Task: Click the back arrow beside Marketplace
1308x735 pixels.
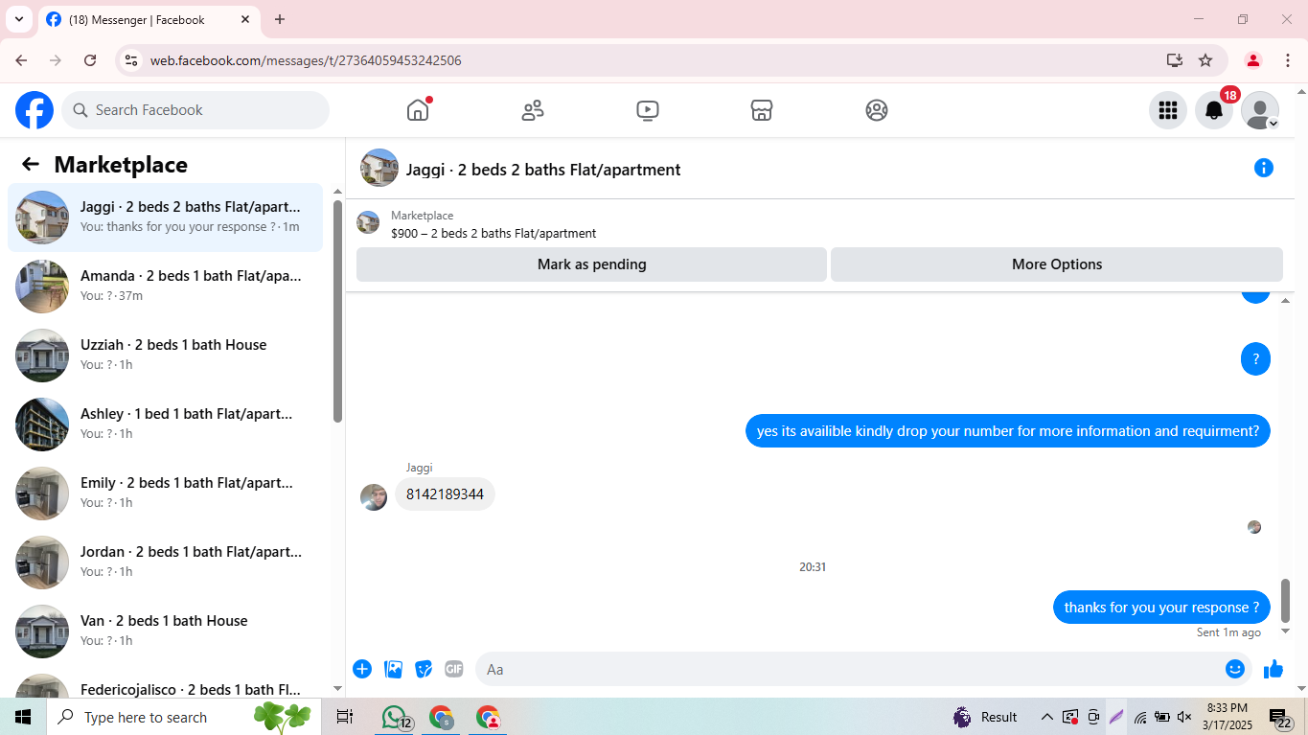Action: point(31,164)
